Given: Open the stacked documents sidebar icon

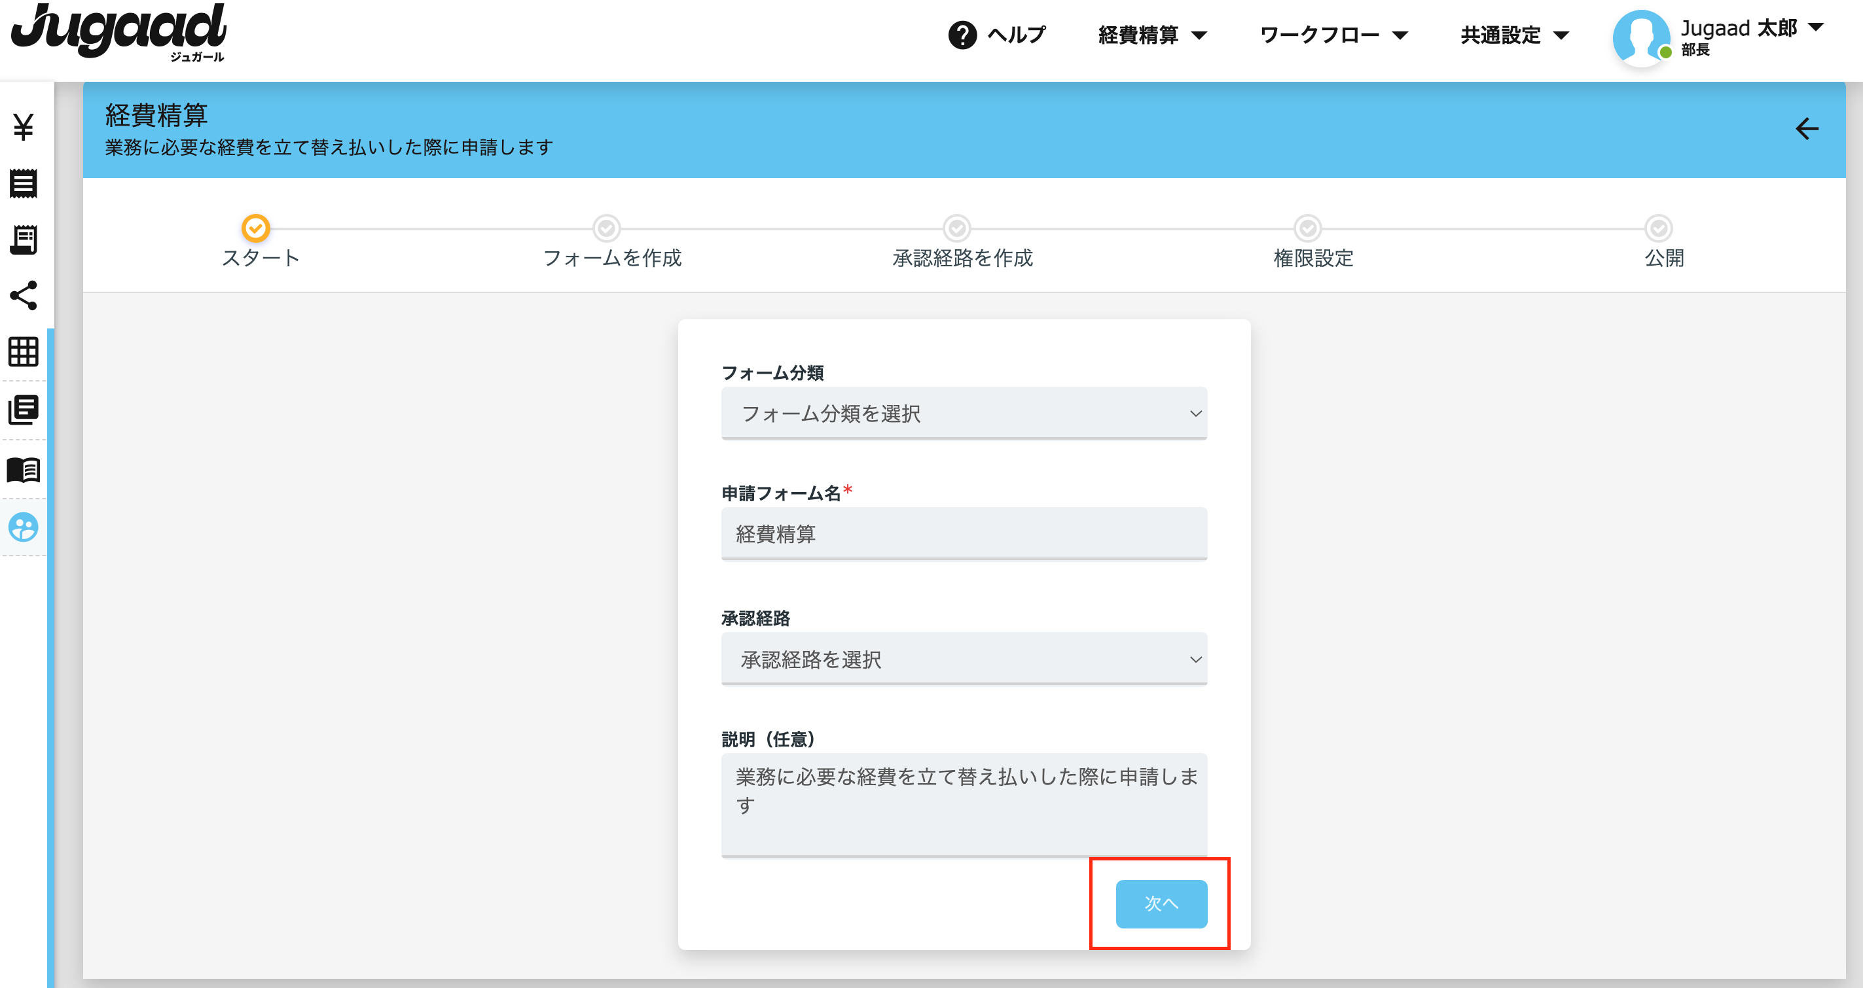Looking at the screenshot, I should coord(23,410).
